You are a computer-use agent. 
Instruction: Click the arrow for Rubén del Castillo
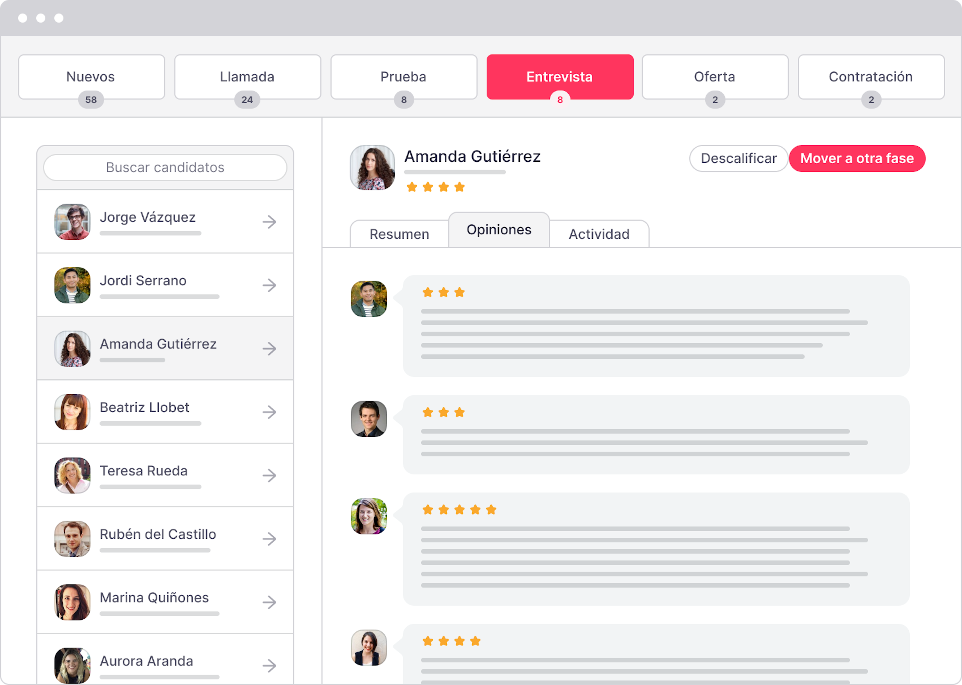[269, 539]
